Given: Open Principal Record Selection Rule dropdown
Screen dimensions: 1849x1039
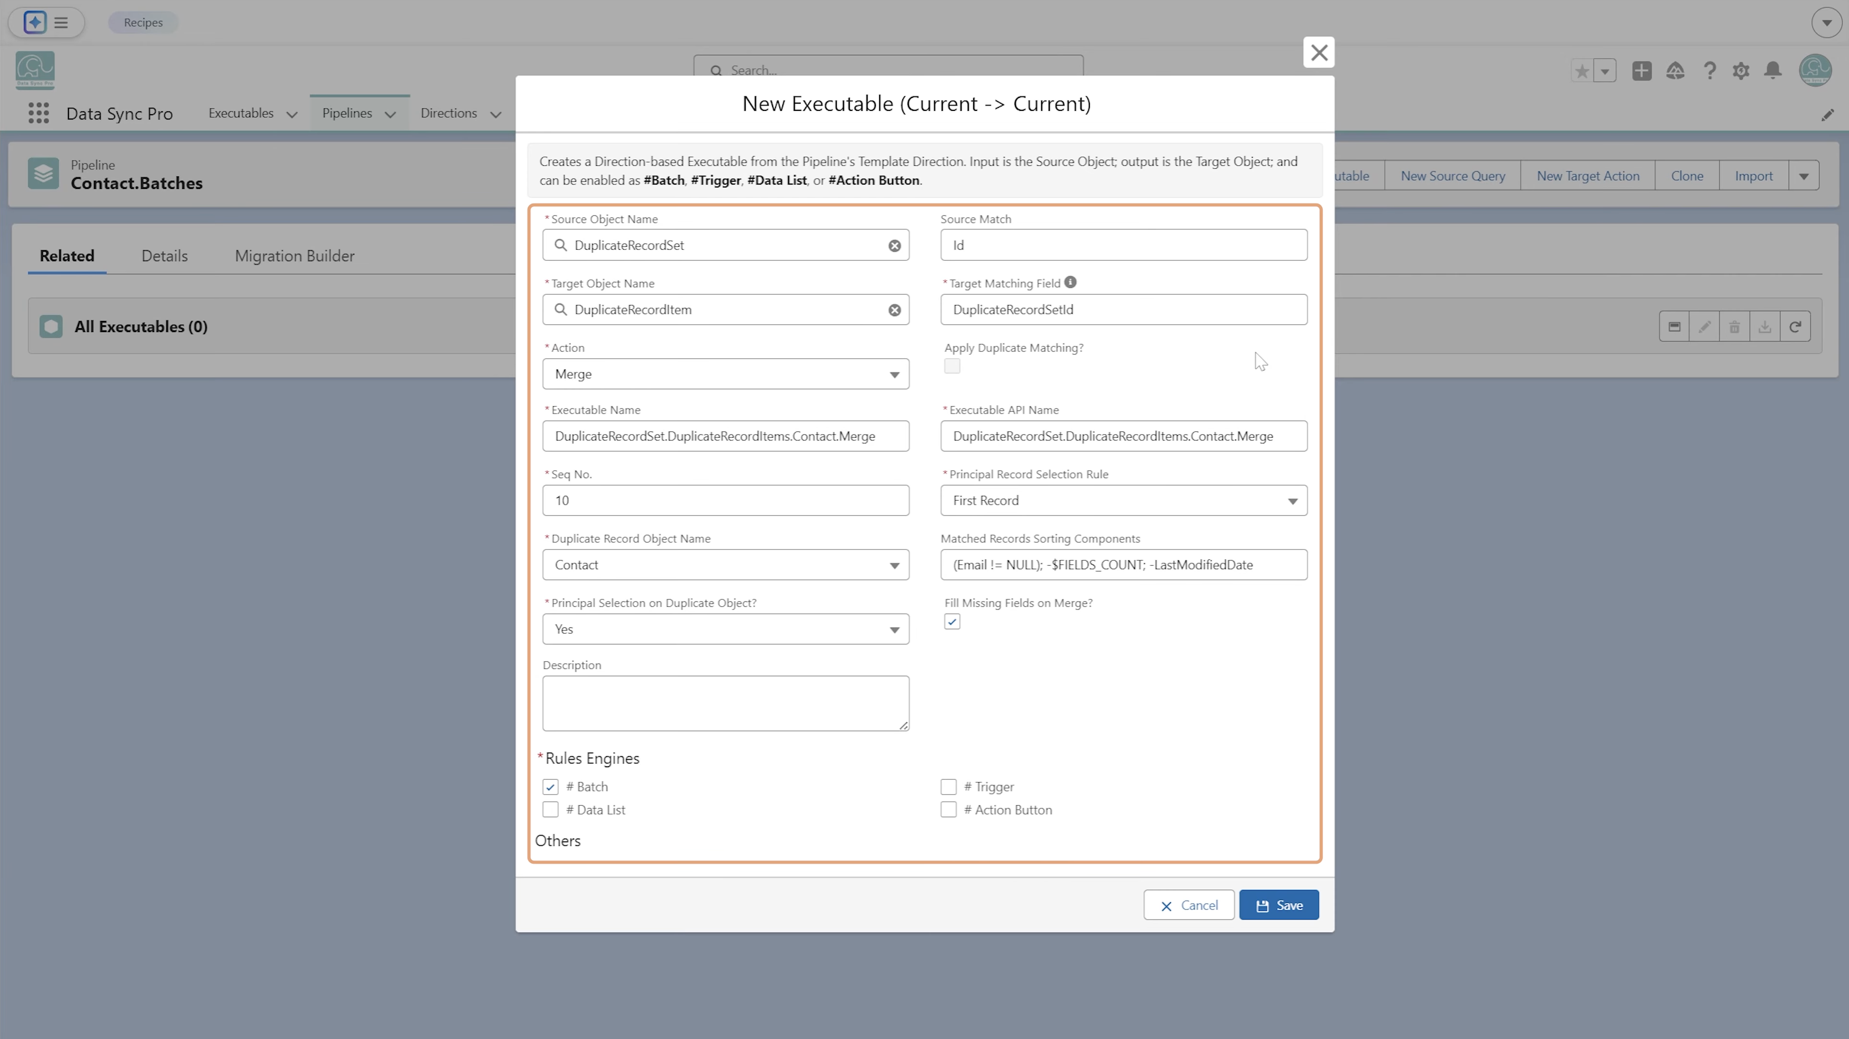Looking at the screenshot, I should (x=1123, y=501).
